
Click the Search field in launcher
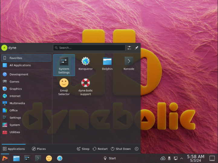[89, 48]
